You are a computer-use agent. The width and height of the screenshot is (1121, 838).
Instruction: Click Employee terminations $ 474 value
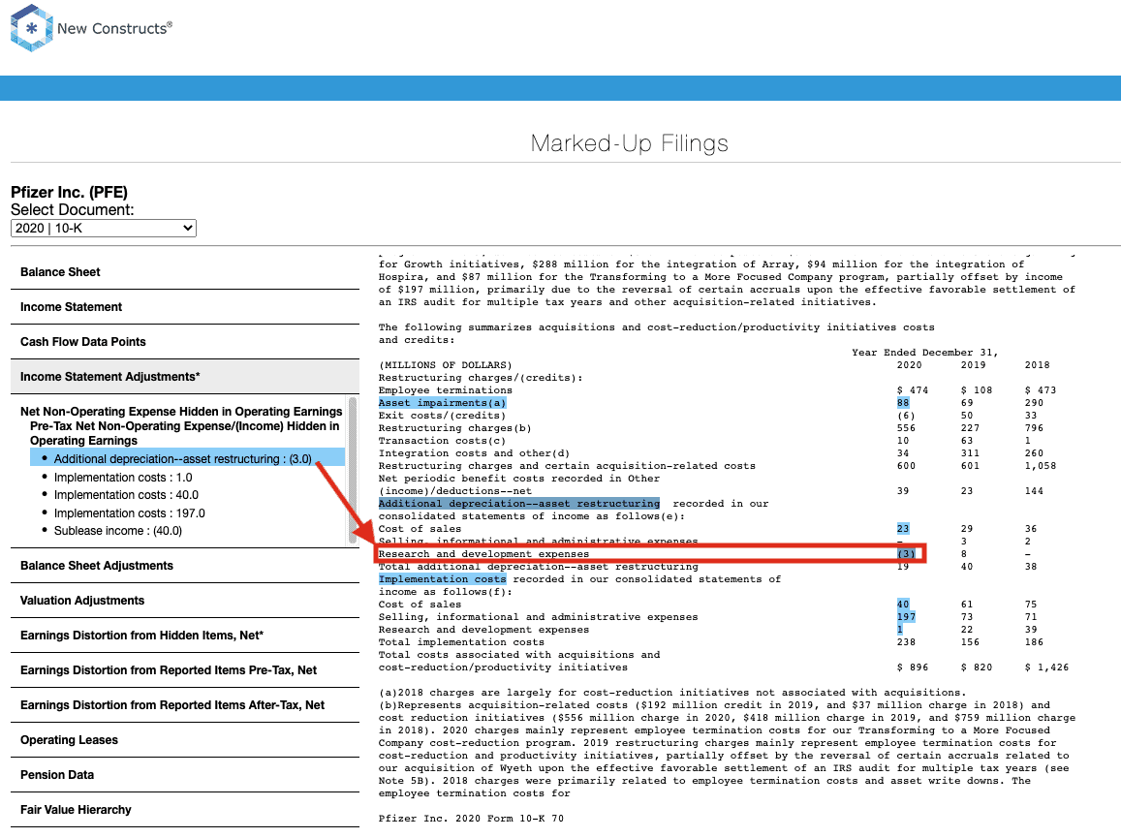tap(913, 390)
